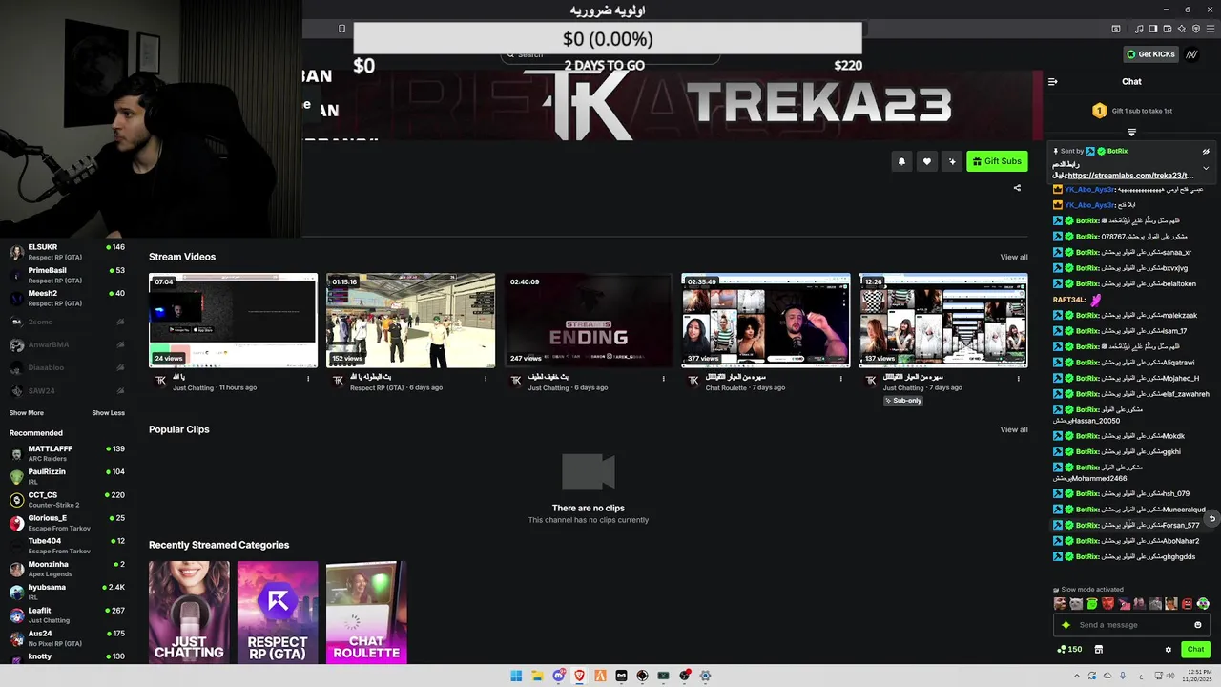Open the chat shop icon
1221x687 pixels.
(x=1098, y=650)
